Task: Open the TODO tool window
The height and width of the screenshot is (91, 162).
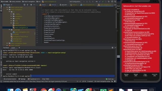Action: pos(46,79)
